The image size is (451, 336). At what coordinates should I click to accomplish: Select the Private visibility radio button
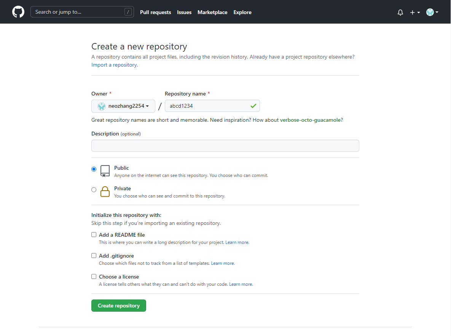(x=94, y=189)
